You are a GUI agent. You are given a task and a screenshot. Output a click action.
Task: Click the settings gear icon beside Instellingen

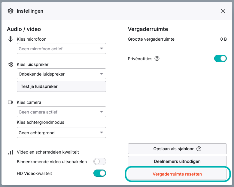point(11,11)
